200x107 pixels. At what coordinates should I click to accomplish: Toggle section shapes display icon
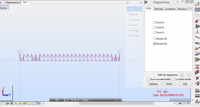[16, 103]
